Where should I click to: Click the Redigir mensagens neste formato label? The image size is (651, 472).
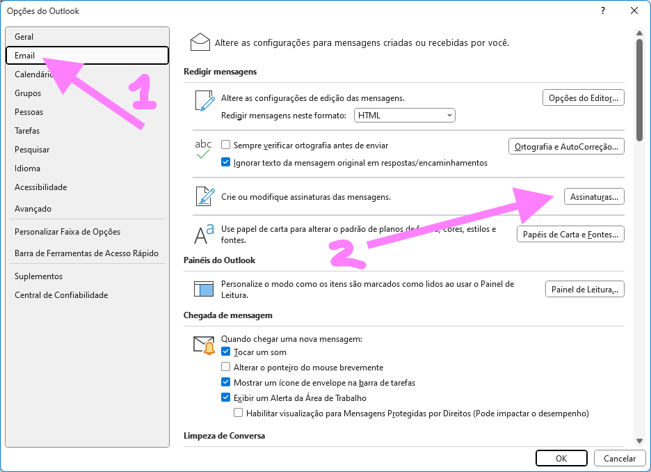click(x=284, y=116)
